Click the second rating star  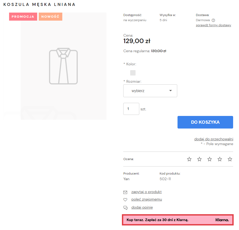[x=199, y=159]
